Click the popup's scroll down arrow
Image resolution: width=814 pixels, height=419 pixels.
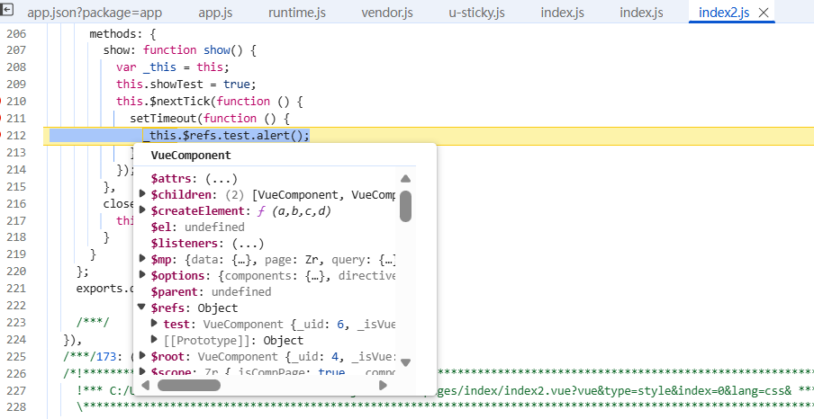tap(405, 362)
